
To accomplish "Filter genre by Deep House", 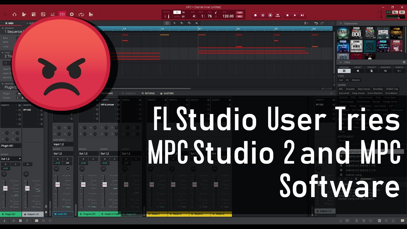I will [x=358, y=93].
